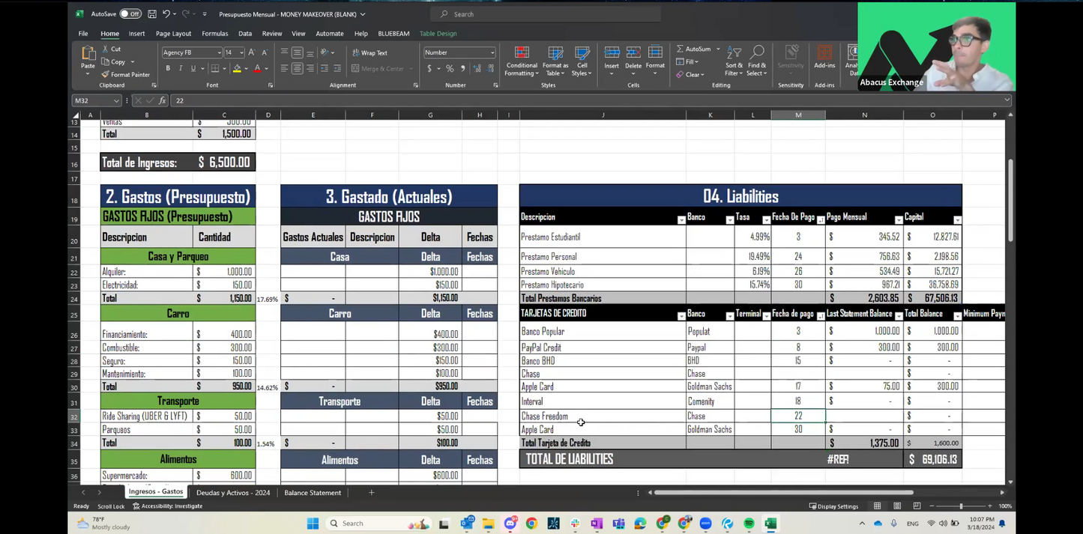Click the Add-ins icon in ribbon
This screenshot has width=1083, height=534.
824,56
